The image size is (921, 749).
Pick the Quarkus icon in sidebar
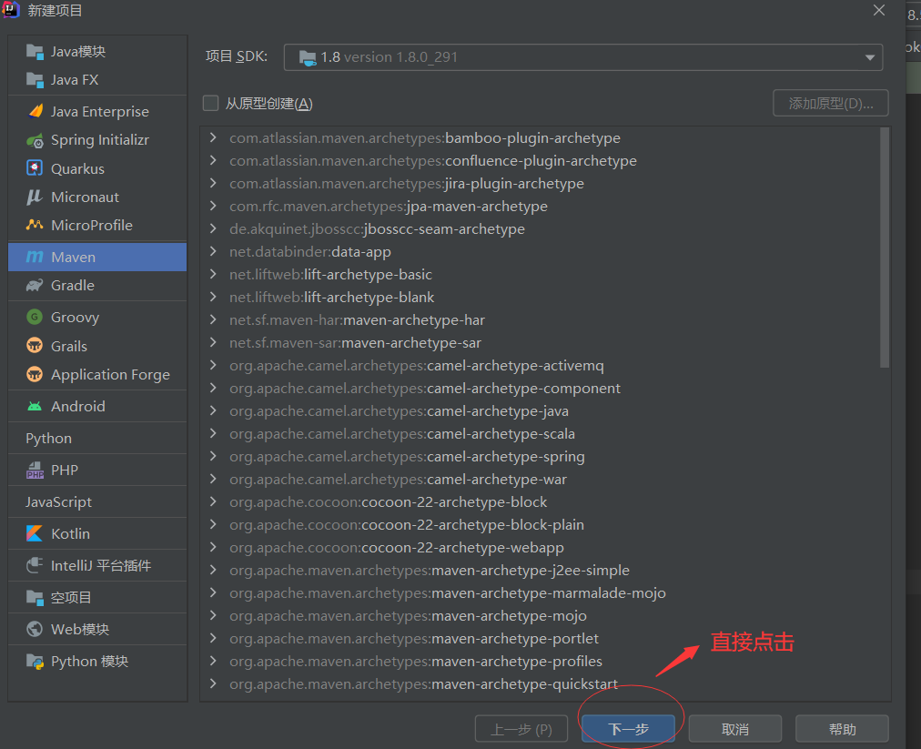[35, 168]
